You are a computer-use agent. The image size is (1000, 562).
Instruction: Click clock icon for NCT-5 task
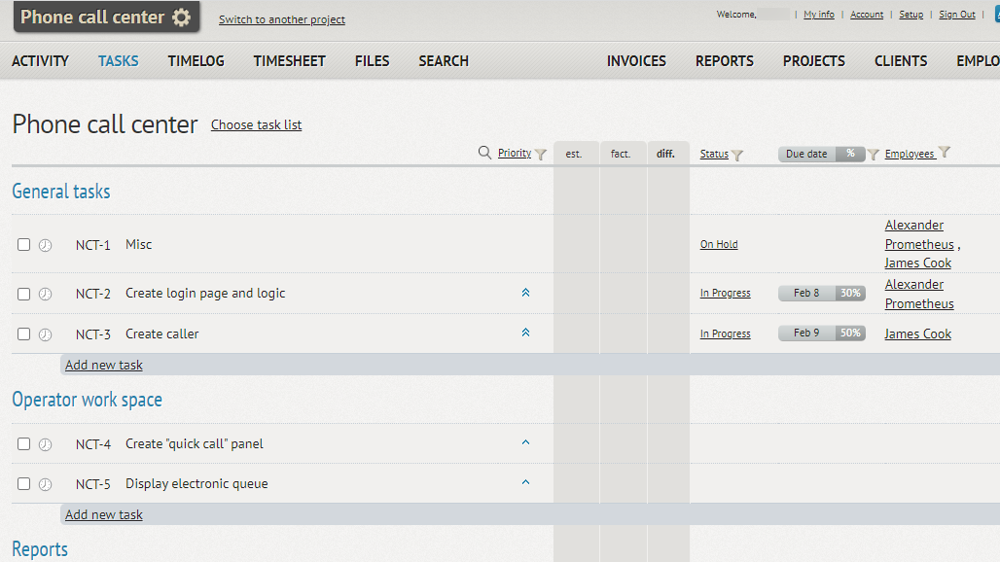[x=46, y=484]
